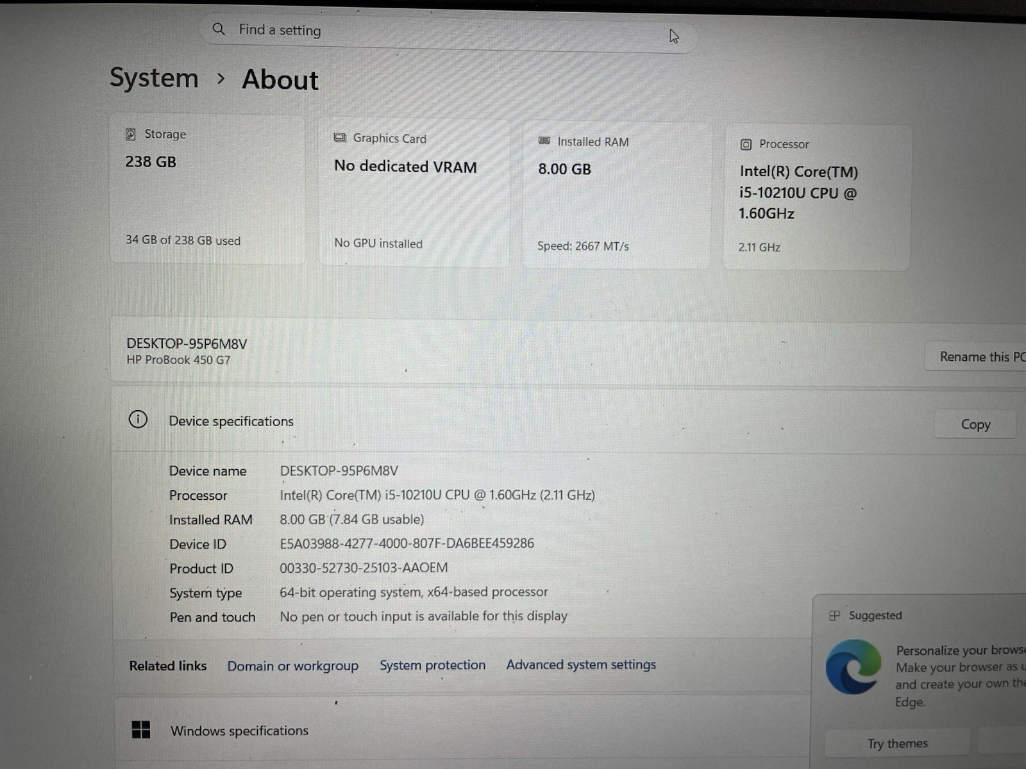Open Advanced system settings link
The image size is (1026, 769).
[x=581, y=665]
